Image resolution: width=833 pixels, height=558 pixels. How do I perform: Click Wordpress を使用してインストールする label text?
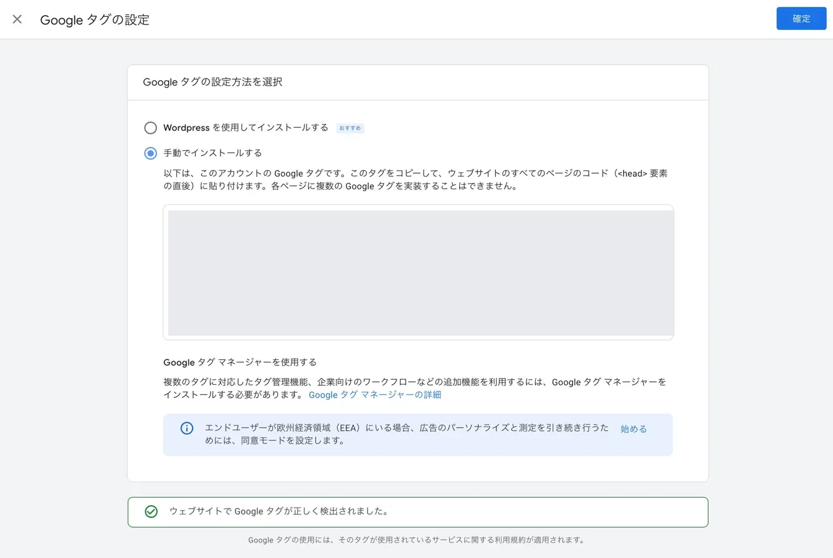245,128
